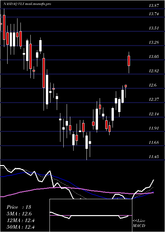Click the 13.05 price axis label
The image size is (165, 232).
(x=154, y=57)
